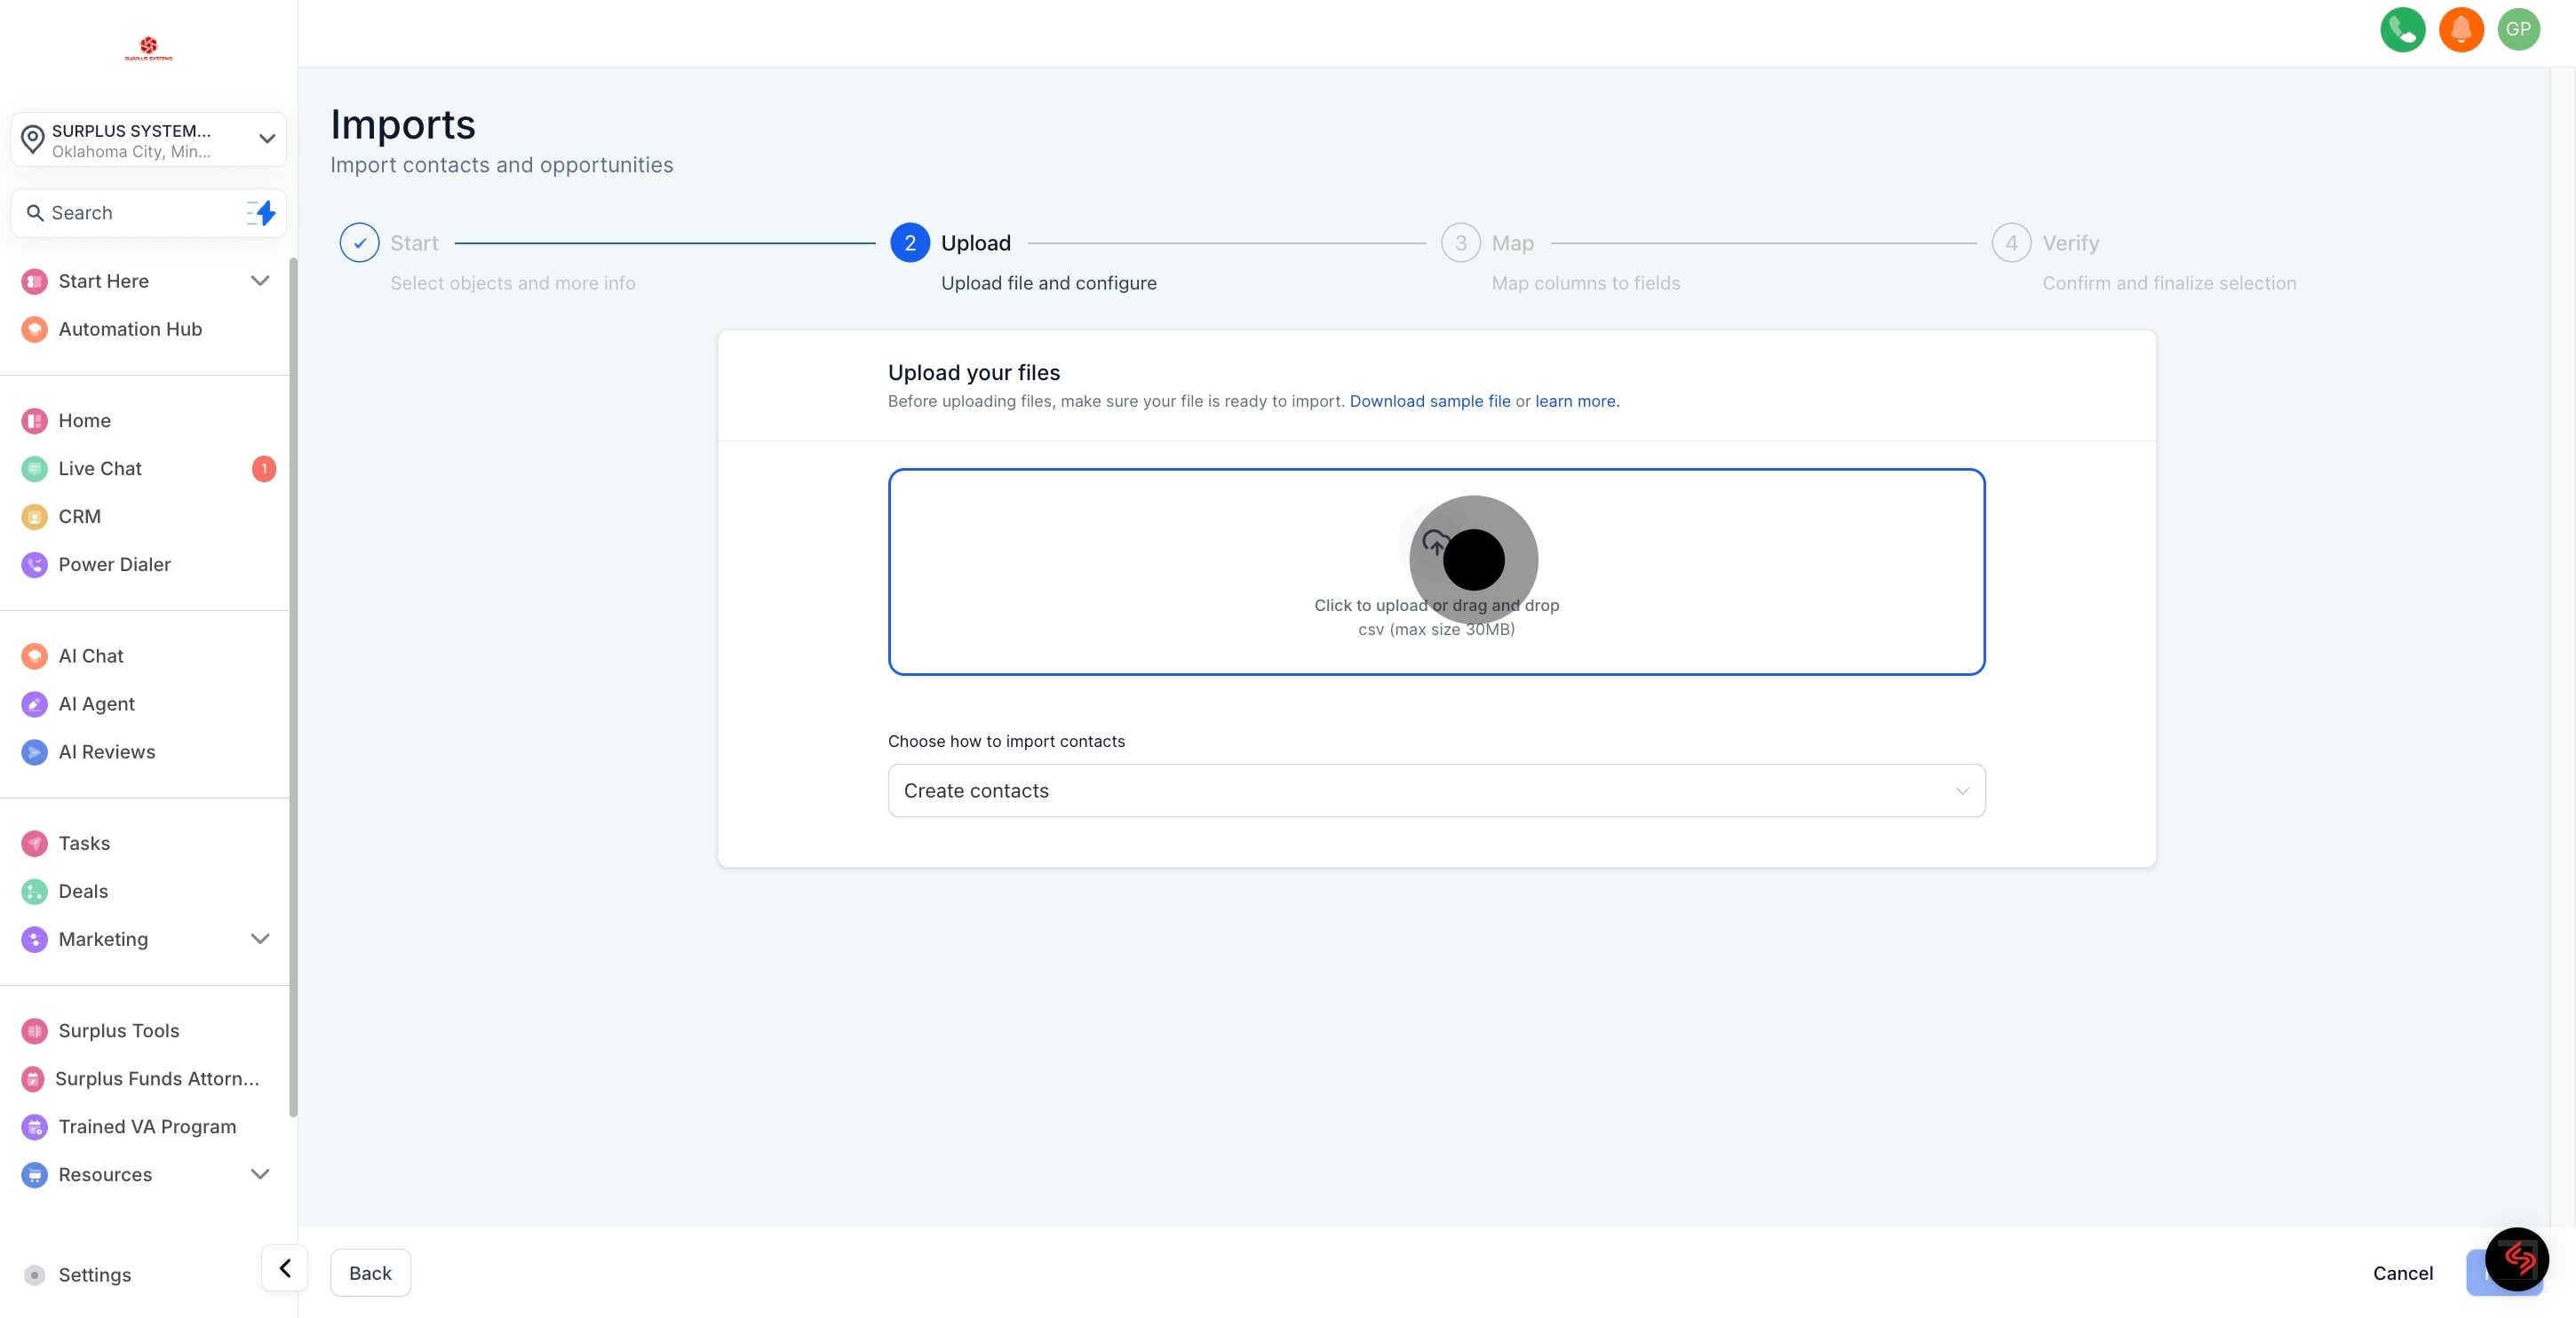The width and height of the screenshot is (2576, 1318).
Task: Click the GP profile avatar
Action: click(x=2518, y=29)
